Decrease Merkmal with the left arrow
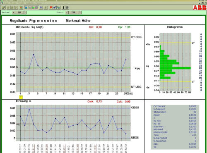207x153 pixels. click(x=14, y=12)
